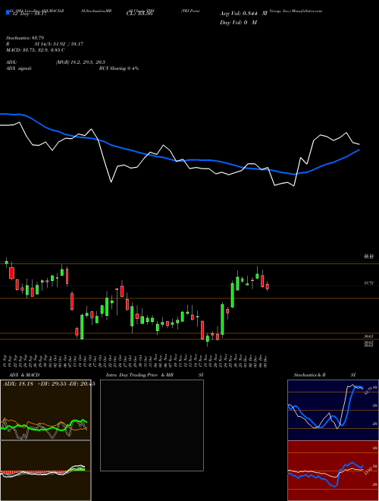Click the 'Day Vol: 0 M' text
Screen dimensions: 379x501
tap(238, 23)
